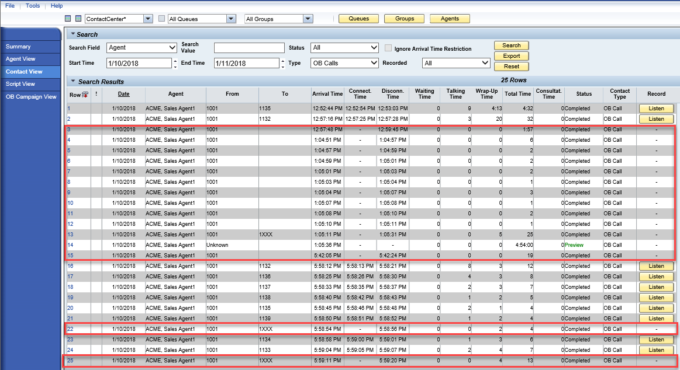
Task: Click the Talking Time column header
Action: point(455,94)
